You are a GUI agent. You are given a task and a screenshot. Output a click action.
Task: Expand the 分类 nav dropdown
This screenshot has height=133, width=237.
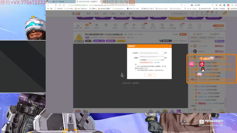click(105, 14)
